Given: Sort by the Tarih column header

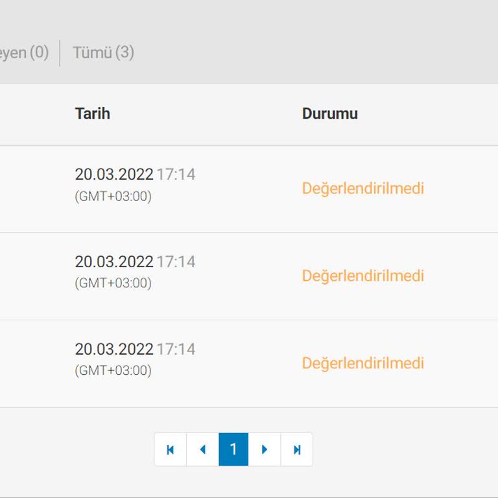Looking at the screenshot, I should (x=93, y=113).
